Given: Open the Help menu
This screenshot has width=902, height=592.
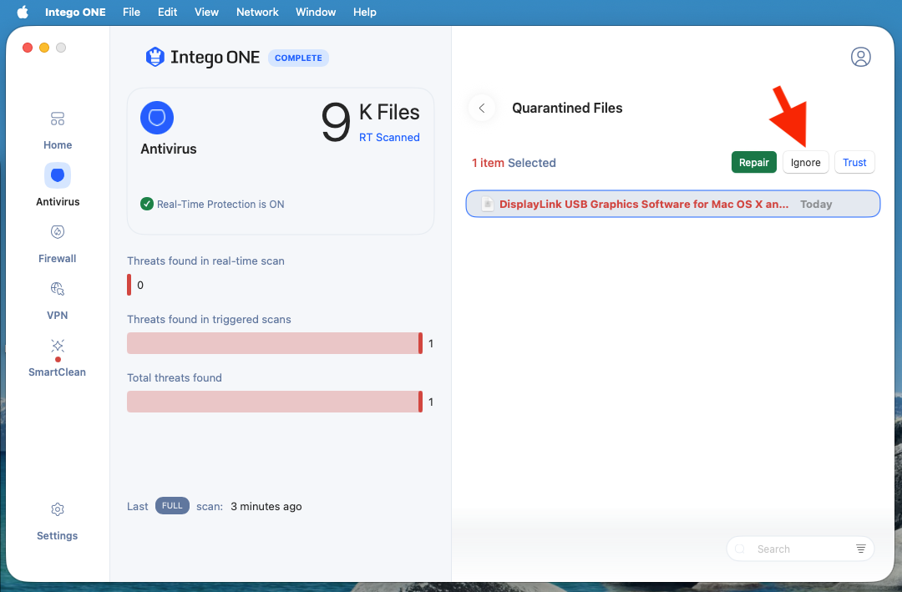Looking at the screenshot, I should click(365, 12).
